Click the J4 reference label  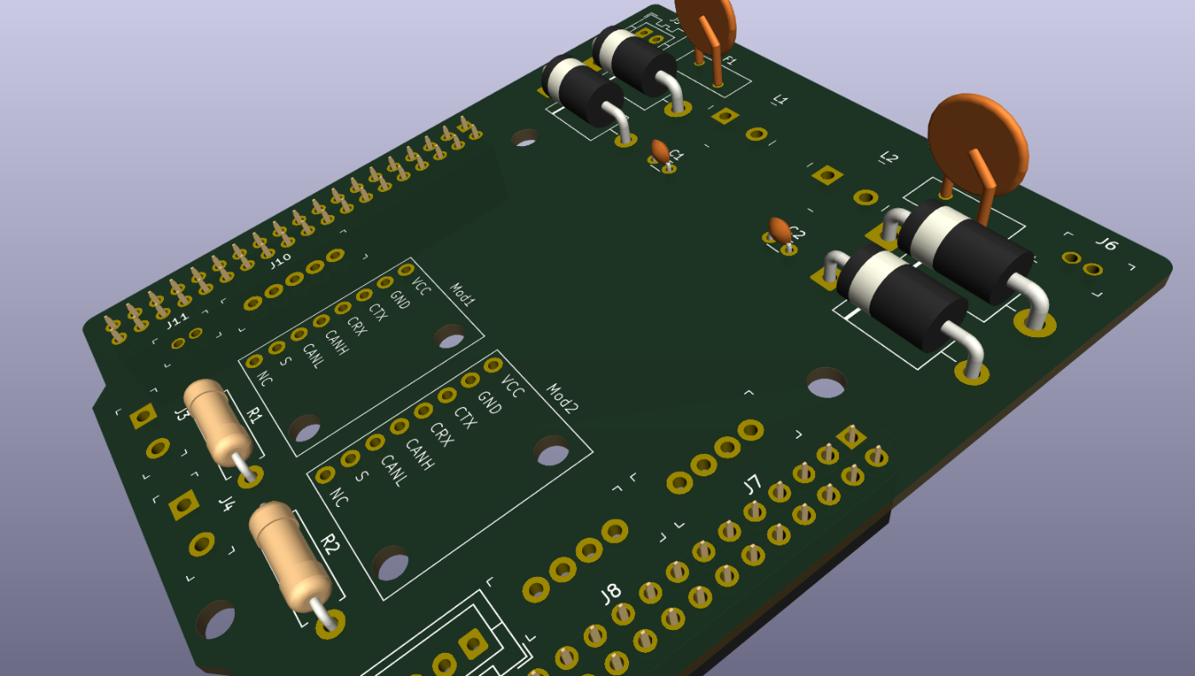tap(226, 504)
